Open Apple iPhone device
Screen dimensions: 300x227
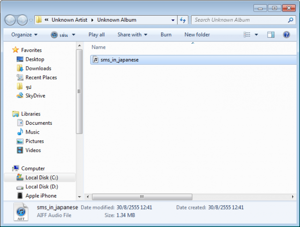(41, 196)
